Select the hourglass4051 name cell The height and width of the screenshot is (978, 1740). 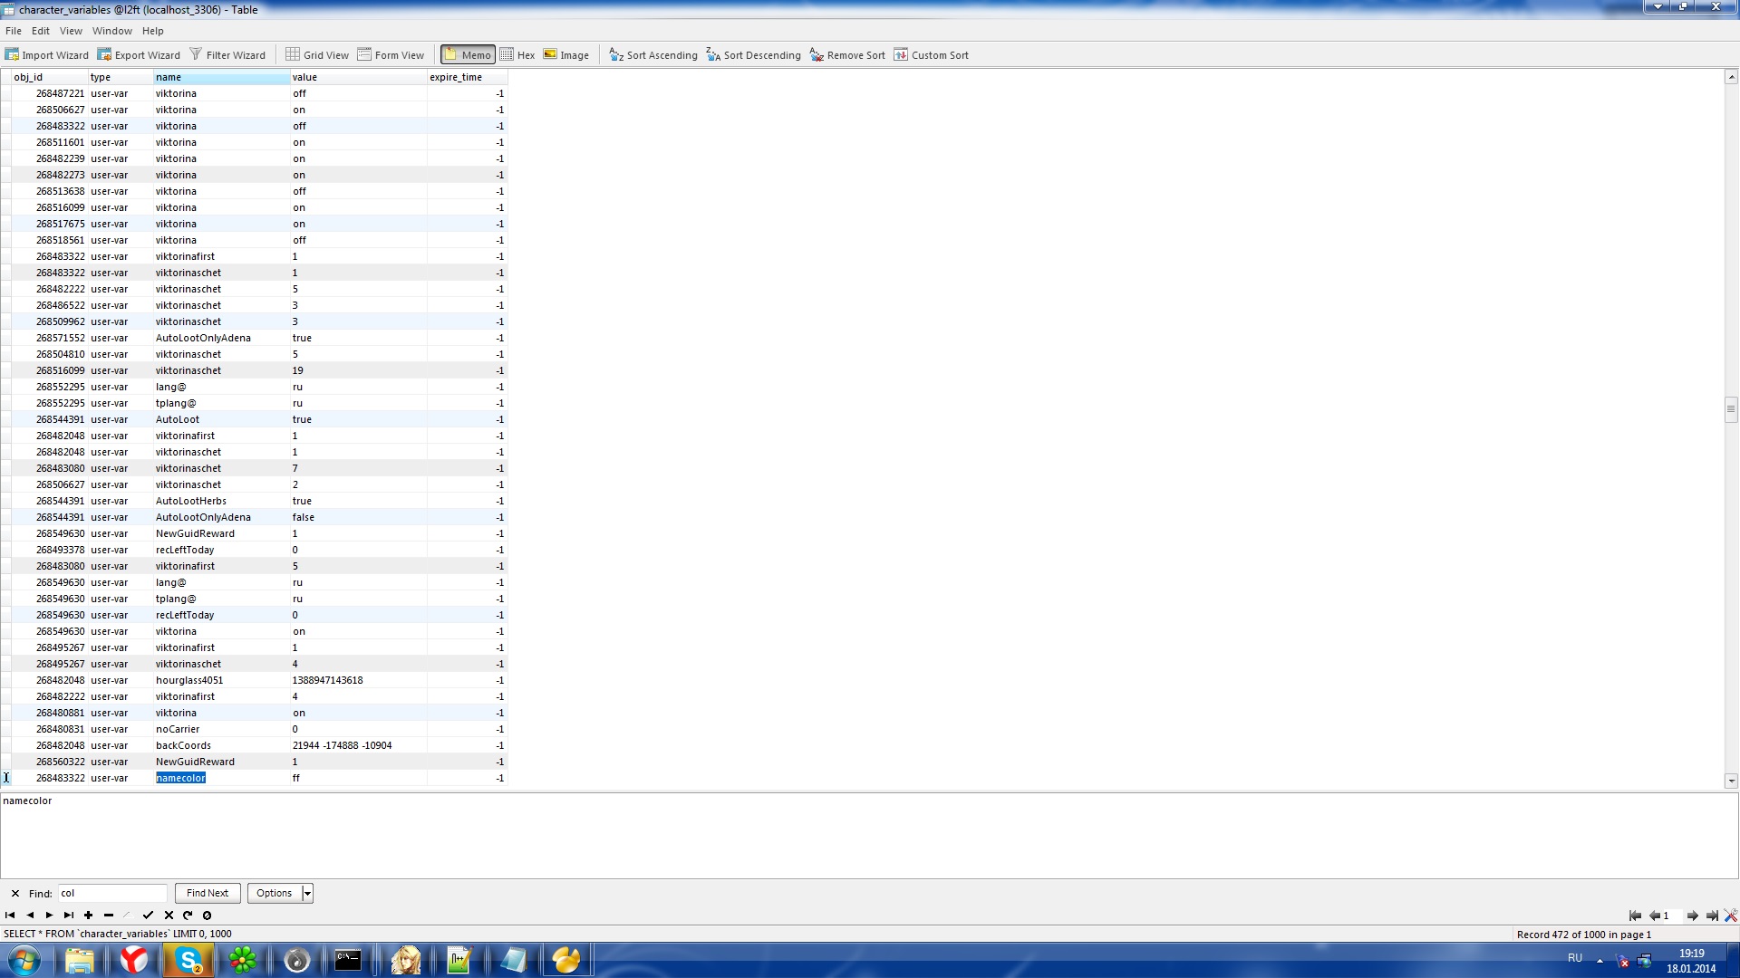pyautogui.click(x=222, y=680)
